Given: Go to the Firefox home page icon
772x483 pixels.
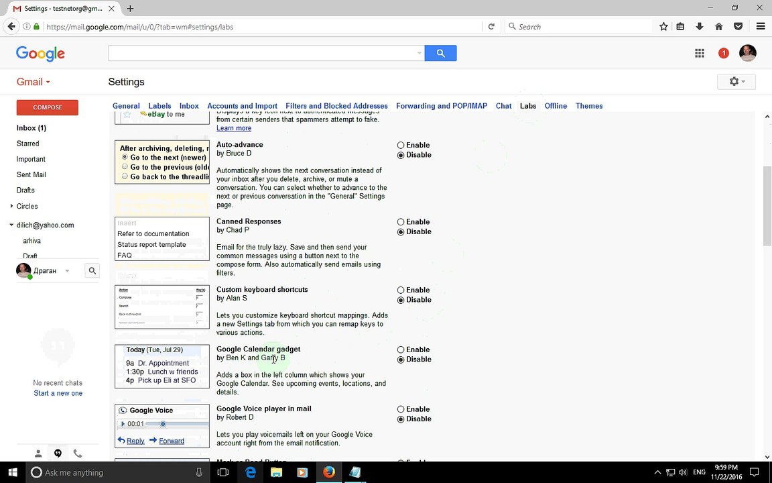Looking at the screenshot, I should click(x=718, y=27).
